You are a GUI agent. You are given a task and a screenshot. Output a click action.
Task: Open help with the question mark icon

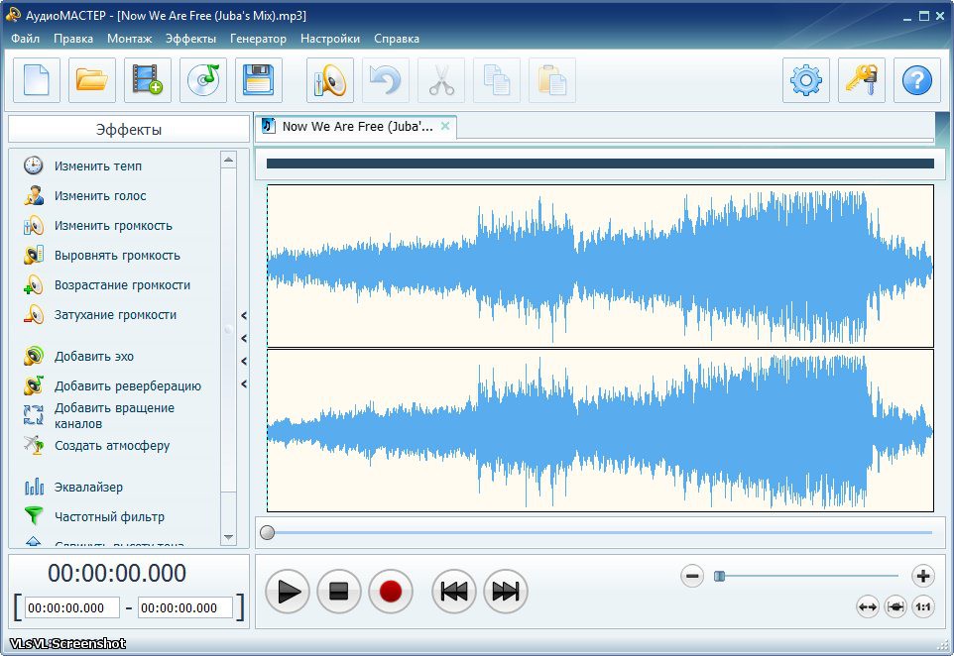pyautogui.click(x=917, y=80)
